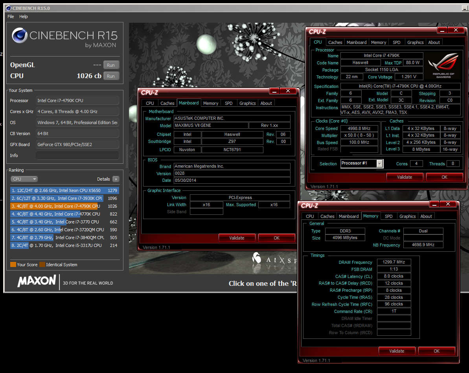Select Xeon X5650 ranking row
Image resolution: width=469 pixels, height=373 pixels.
point(64,190)
